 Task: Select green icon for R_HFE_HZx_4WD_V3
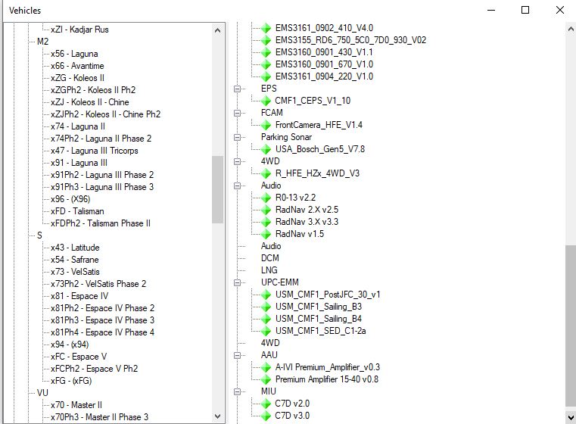click(266, 173)
